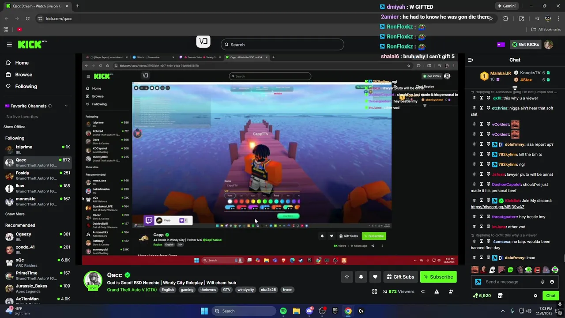
Task: Reload the page in Chrome
Action: coord(27,19)
